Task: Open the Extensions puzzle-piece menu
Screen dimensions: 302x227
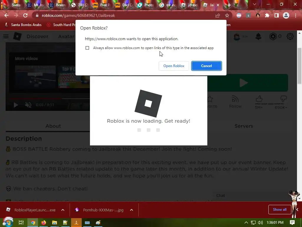Action: click(x=267, y=15)
